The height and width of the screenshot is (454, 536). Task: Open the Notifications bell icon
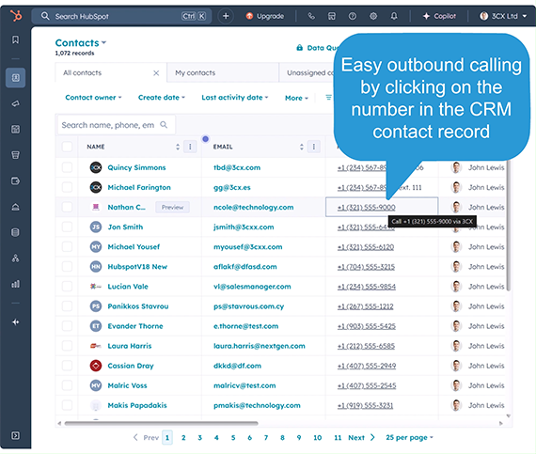pyautogui.click(x=394, y=16)
